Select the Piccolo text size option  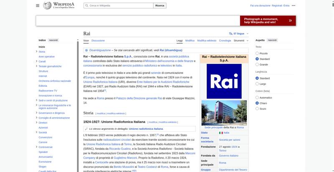pyautogui.click(x=257, y=53)
